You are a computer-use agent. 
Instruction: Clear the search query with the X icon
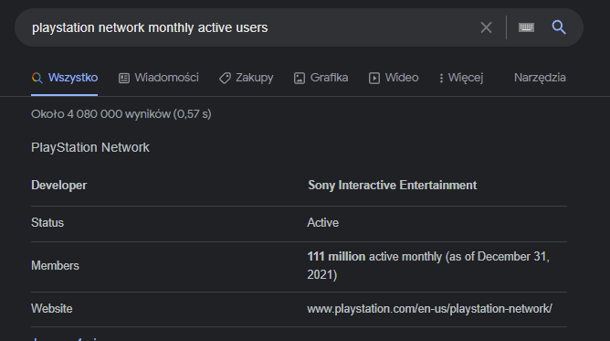coord(486,27)
